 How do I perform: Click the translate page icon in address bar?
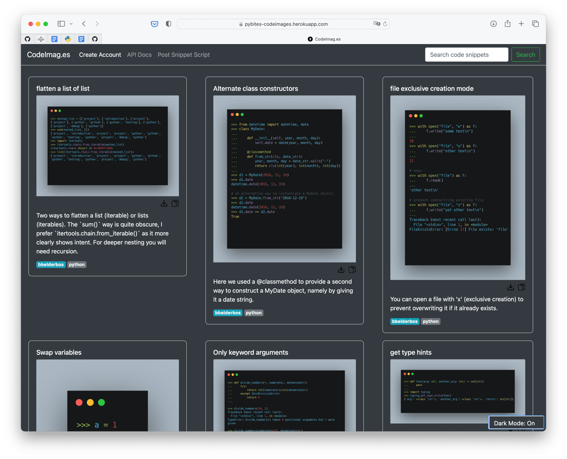pyautogui.click(x=376, y=24)
